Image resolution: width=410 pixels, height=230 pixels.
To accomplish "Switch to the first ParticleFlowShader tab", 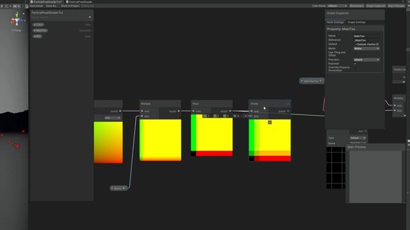I will click(46, 2).
